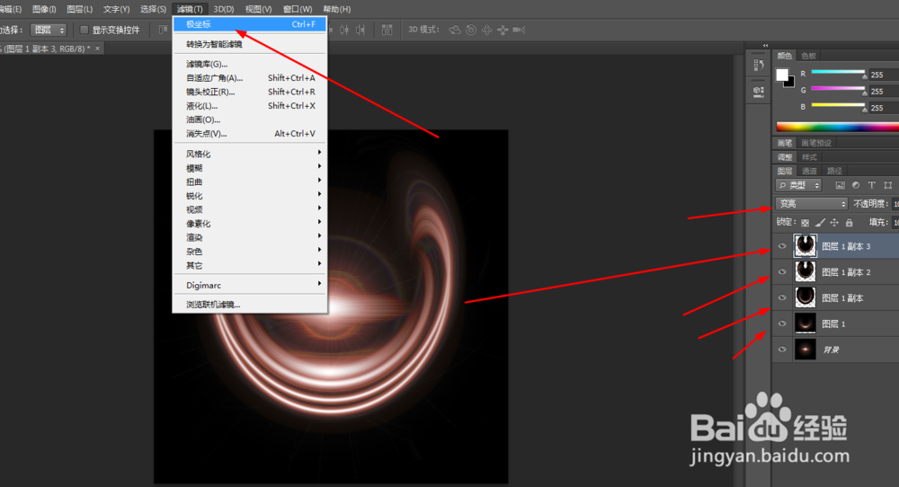The image size is (899, 487).
Task: Open the 图像(I) menu
Action: [44, 9]
